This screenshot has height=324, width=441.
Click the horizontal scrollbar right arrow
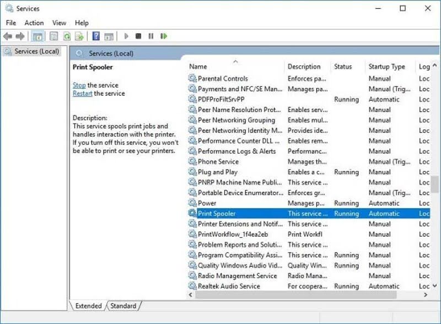click(x=426, y=295)
